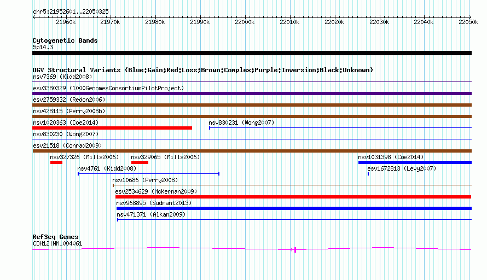Click the esv21518 (Conrad2009) label

coord(67,145)
